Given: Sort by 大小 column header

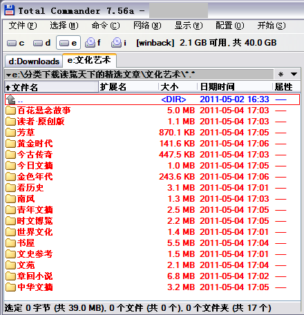Looking at the screenshot, I should point(178,87).
